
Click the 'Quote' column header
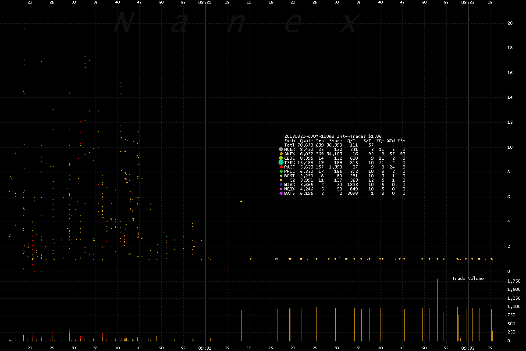(x=306, y=141)
